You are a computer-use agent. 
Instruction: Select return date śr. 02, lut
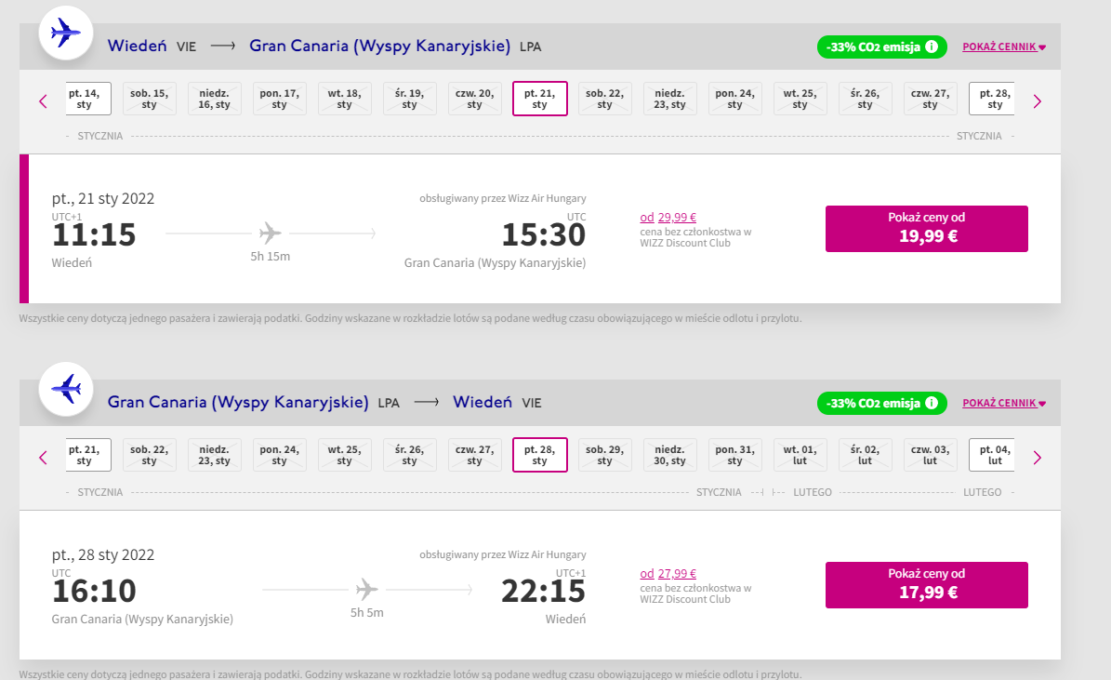[866, 455]
